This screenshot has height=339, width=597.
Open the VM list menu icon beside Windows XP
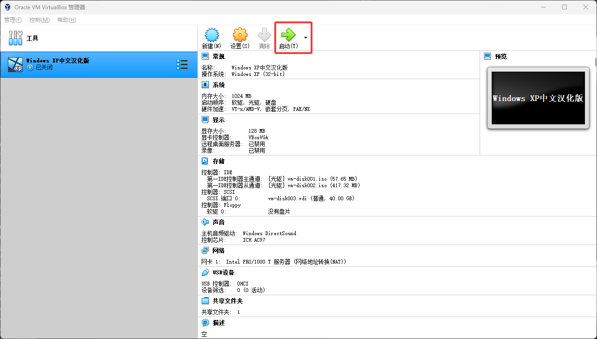click(182, 65)
